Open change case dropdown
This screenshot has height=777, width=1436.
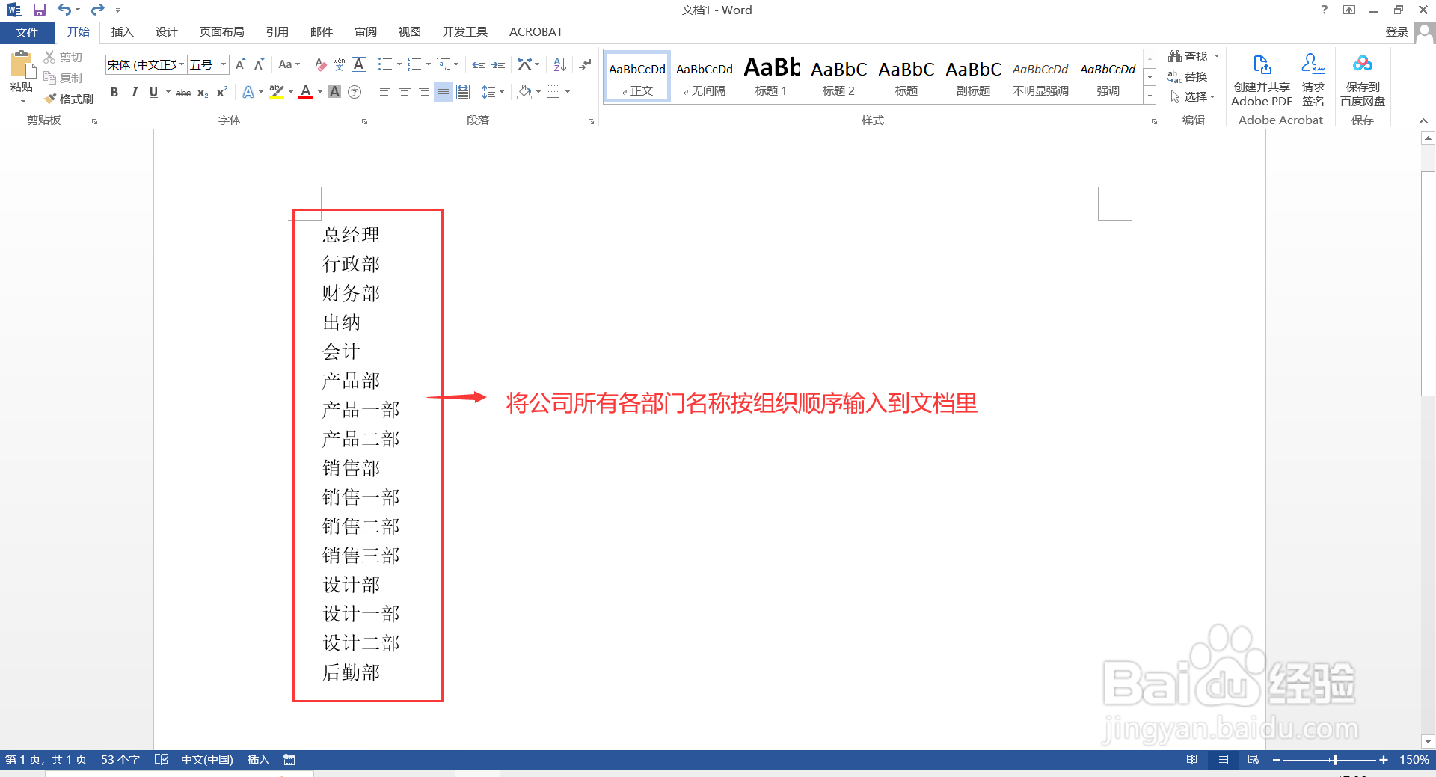(x=289, y=64)
